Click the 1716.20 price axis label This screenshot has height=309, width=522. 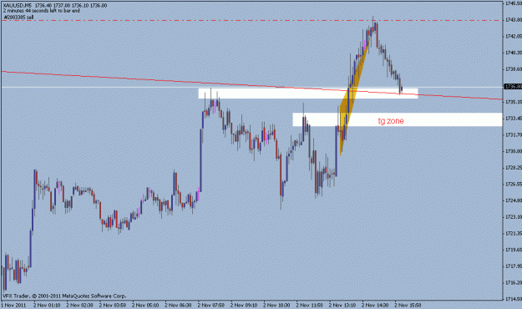tap(514, 283)
